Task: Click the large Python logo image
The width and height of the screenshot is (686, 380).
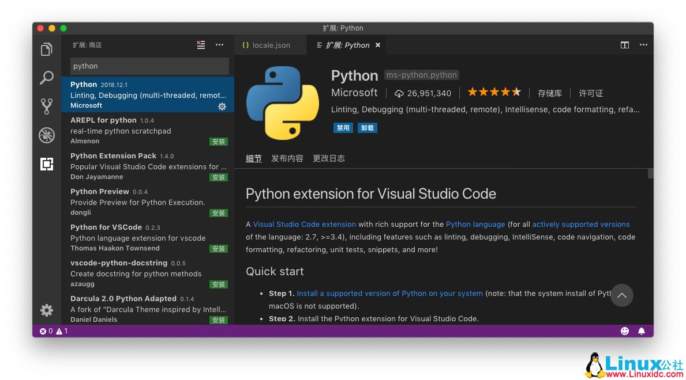Action: click(283, 103)
